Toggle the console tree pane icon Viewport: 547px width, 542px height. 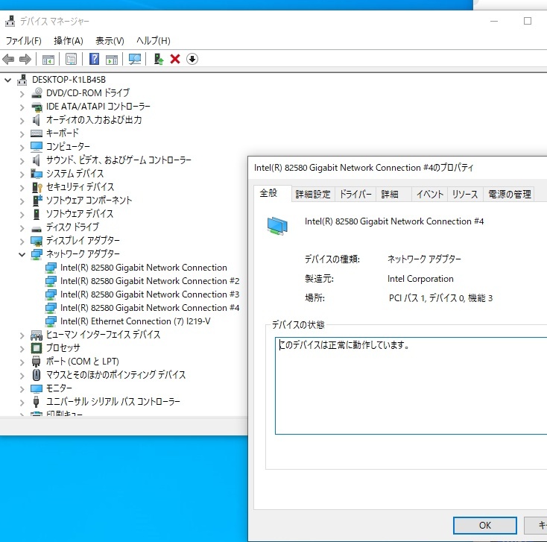48,60
